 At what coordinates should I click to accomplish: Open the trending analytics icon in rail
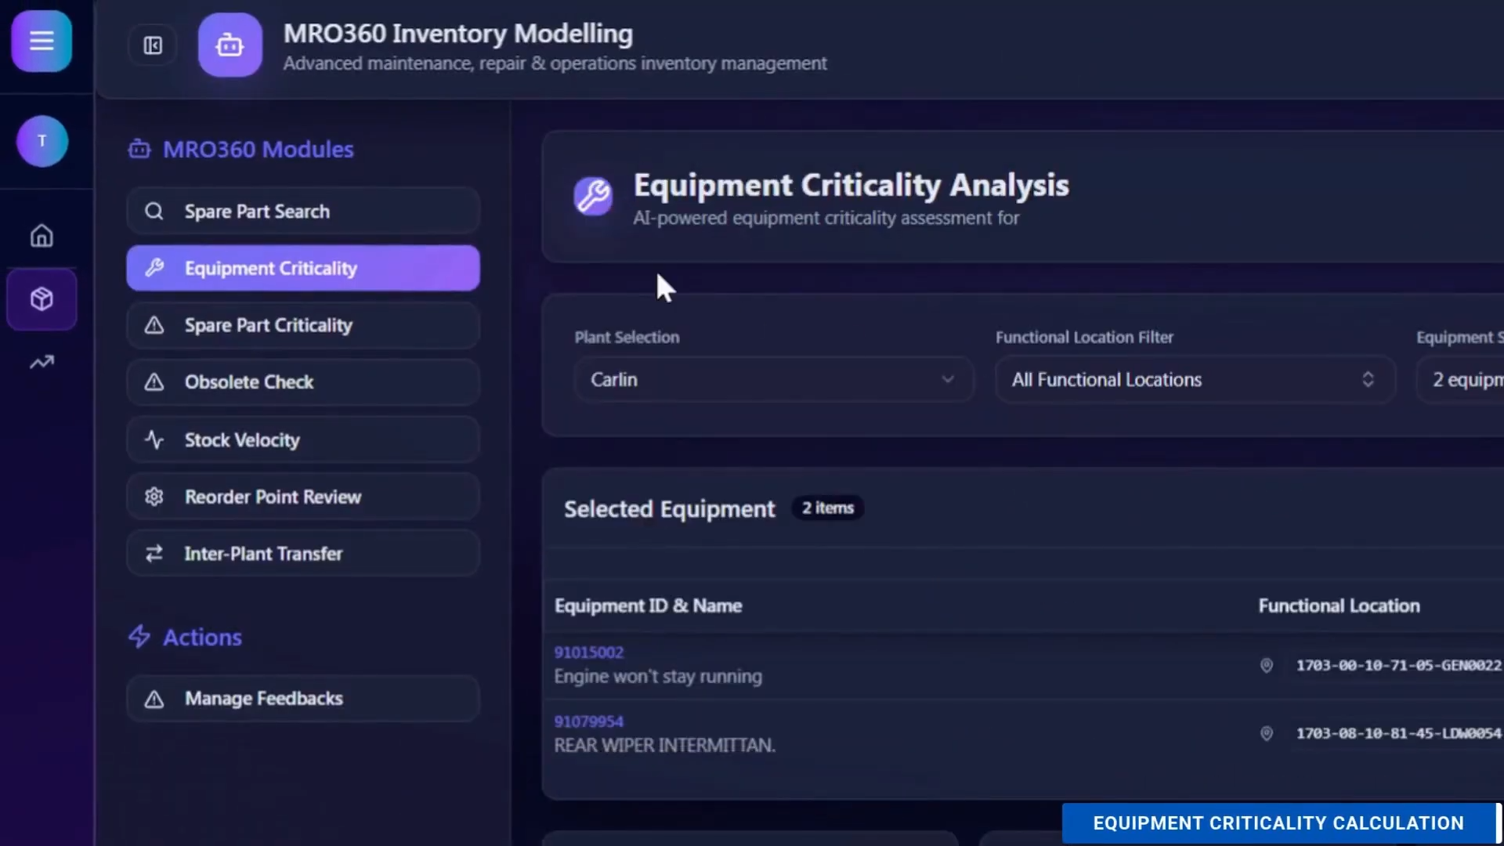pyautogui.click(x=42, y=362)
